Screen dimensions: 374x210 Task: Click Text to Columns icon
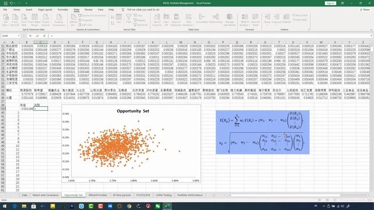[157, 20]
